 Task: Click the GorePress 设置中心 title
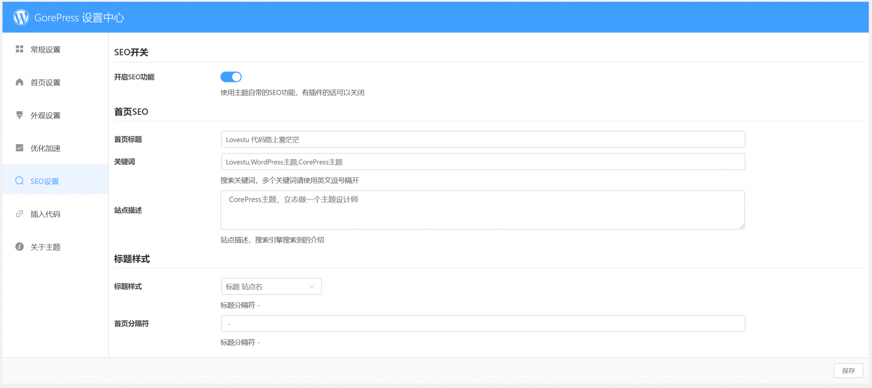click(x=79, y=17)
